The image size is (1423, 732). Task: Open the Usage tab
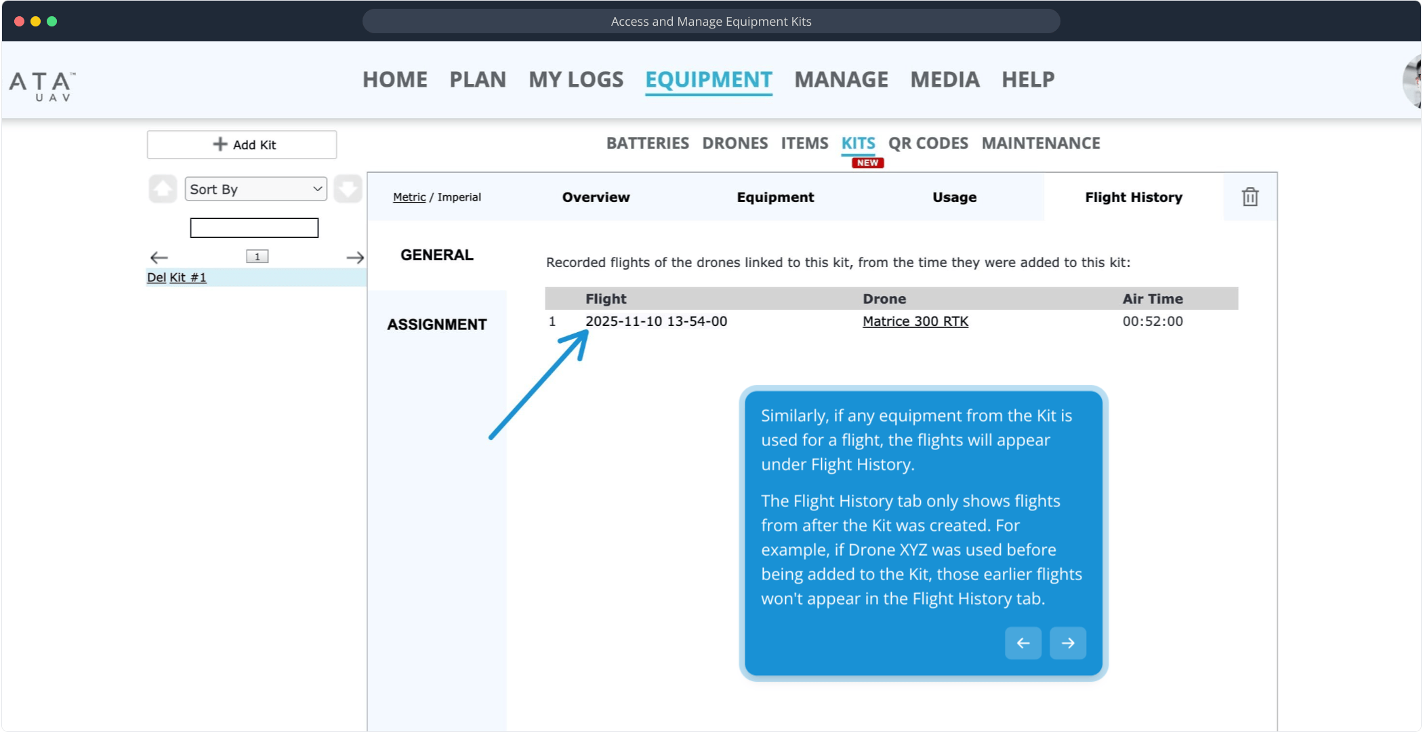[x=954, y=197]
